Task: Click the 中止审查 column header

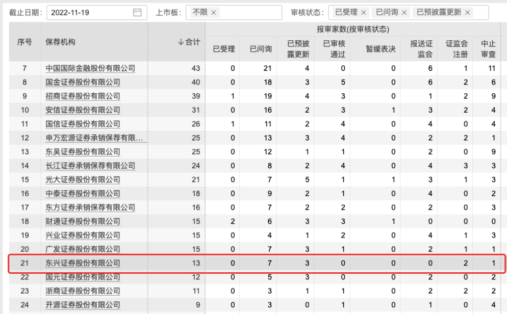Action: pos(488,49)
